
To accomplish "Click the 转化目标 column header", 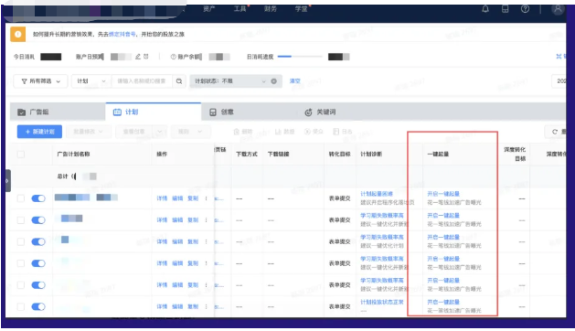I will coord(339,155).
